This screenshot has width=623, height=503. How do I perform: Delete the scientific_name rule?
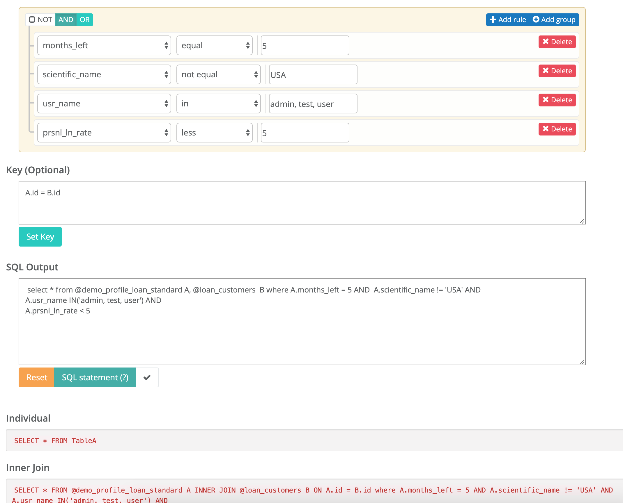557,71
